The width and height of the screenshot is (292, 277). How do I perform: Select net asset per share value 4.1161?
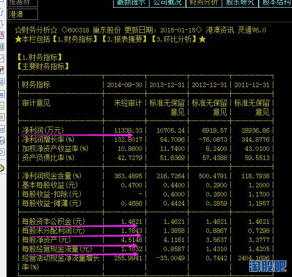(x=174, y=240)
